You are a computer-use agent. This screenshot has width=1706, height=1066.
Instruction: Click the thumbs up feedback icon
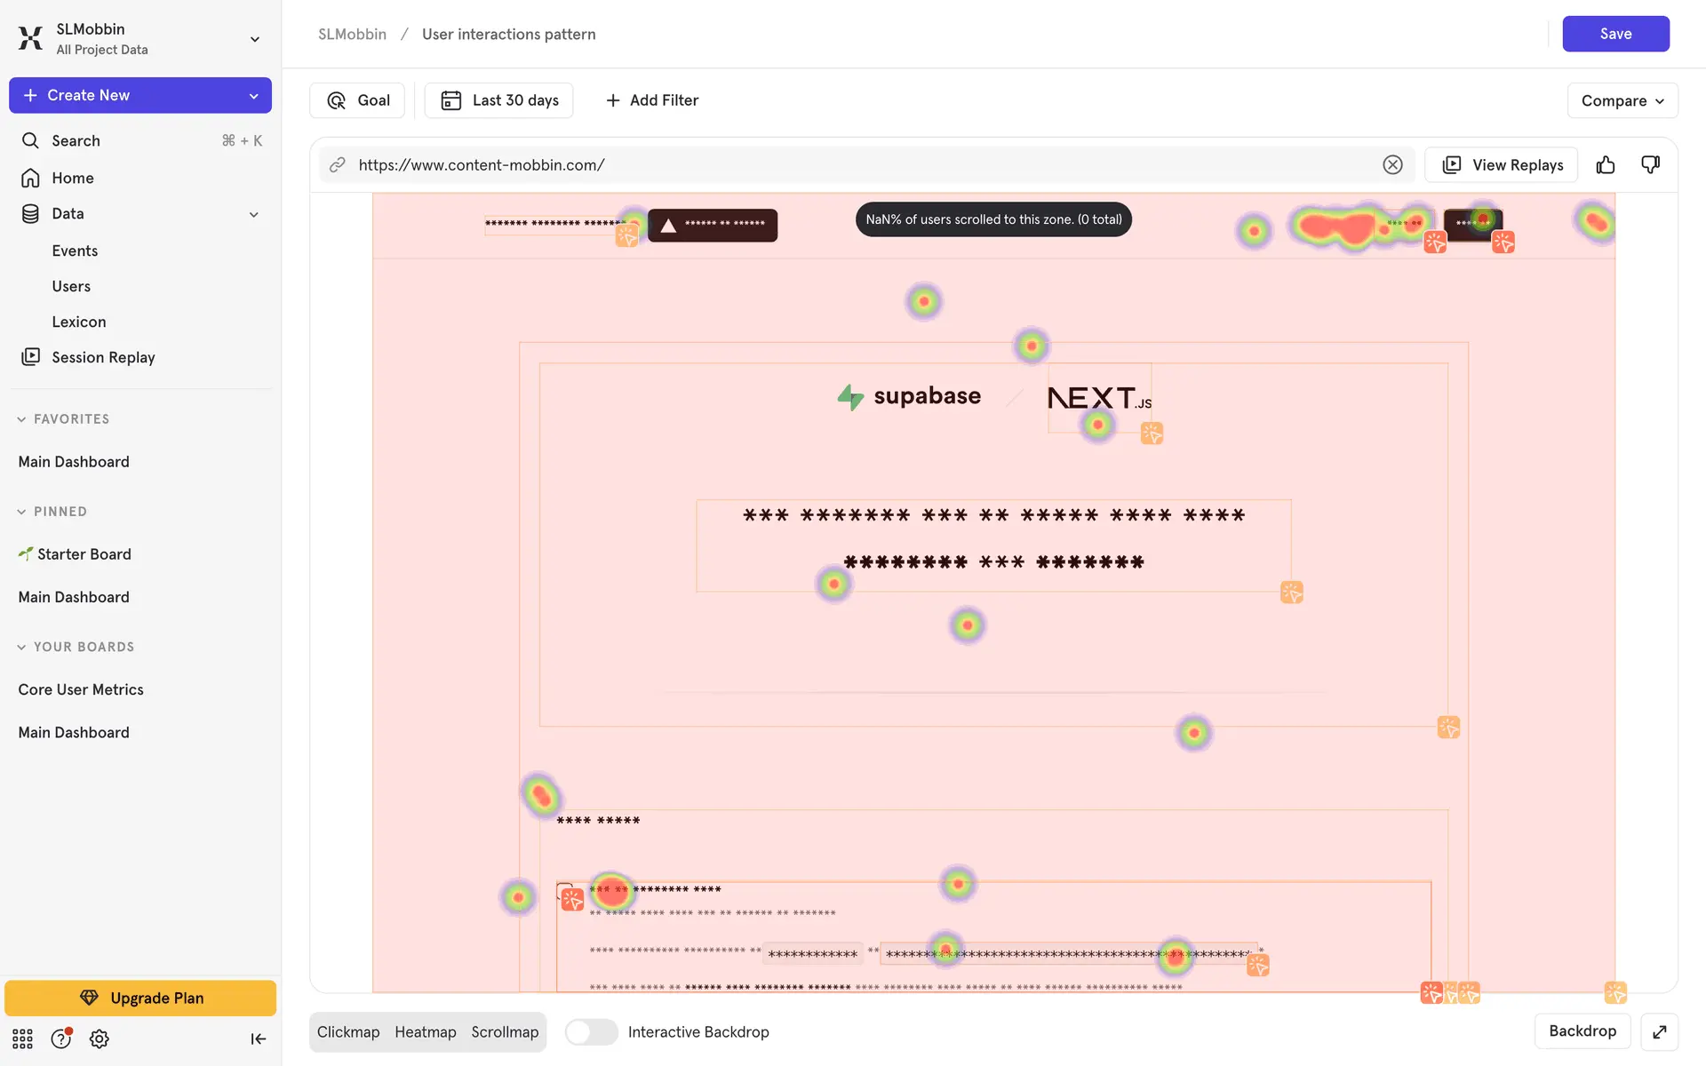pos(1605,165)
